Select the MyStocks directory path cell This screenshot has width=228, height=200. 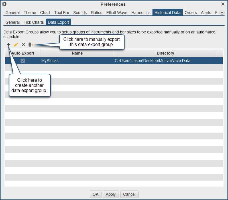click(152, 61)
